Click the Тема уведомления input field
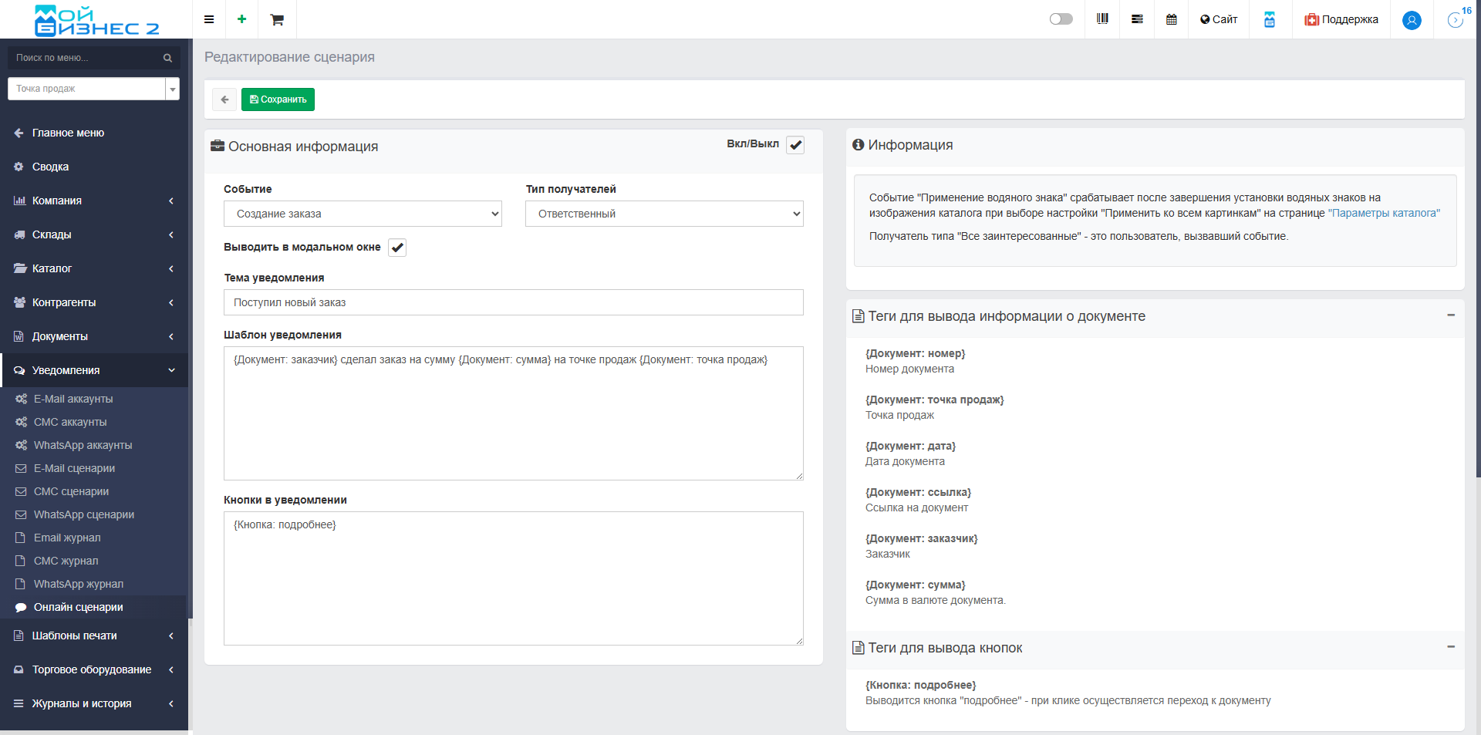 coord(513,302)
